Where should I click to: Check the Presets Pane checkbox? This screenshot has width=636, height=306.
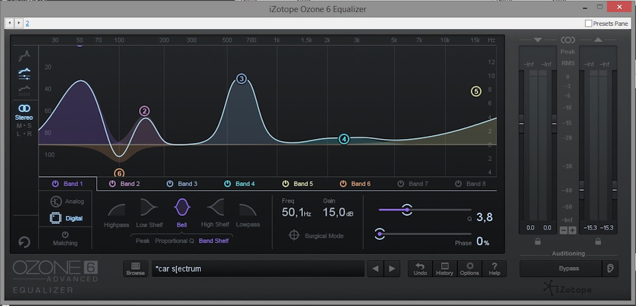(x=589, y=23)
